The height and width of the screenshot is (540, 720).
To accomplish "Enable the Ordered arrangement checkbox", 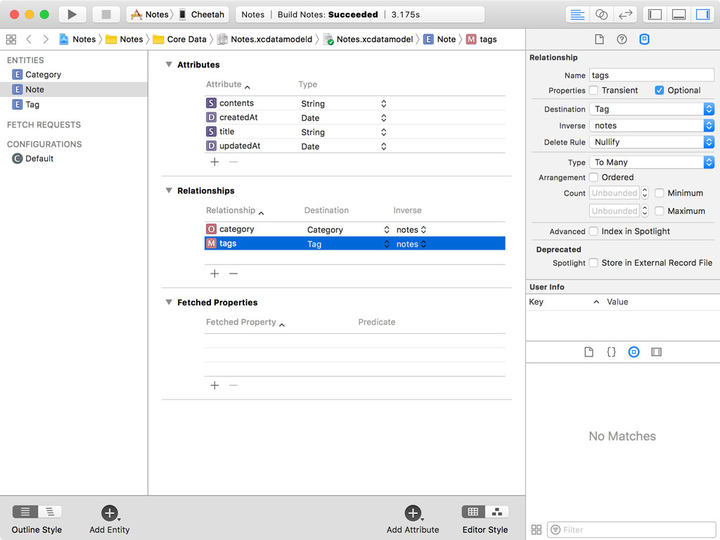I will click(594, 177).
